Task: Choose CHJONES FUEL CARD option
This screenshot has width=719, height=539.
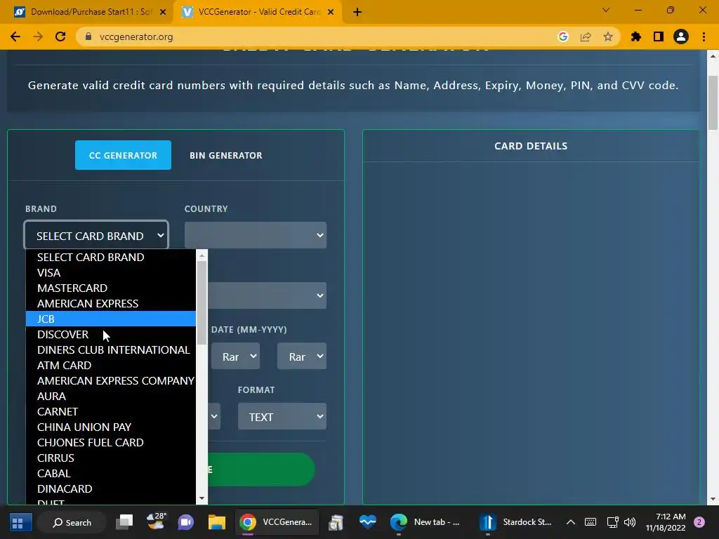Action: 110,442
